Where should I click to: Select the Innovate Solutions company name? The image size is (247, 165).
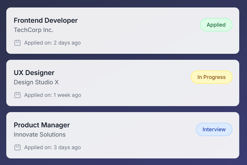[x=40, y=135]
